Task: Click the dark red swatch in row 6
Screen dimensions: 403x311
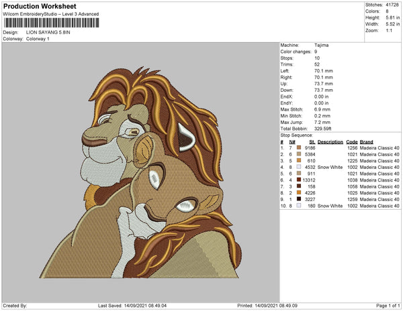Action: 299,180
